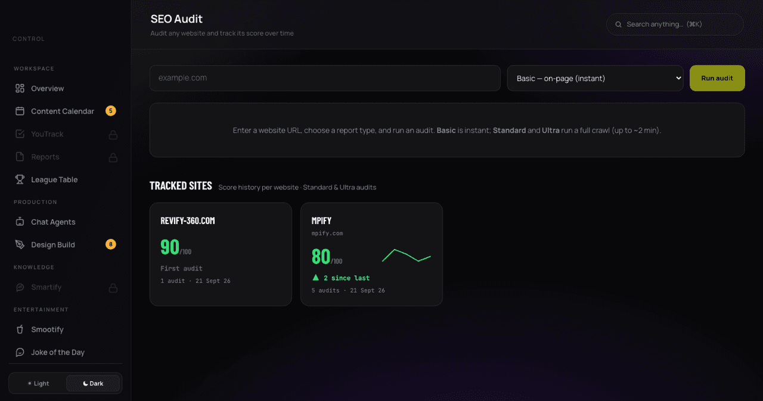Click the League Table trophy icon
Screen dimensions: 763x401
tap(20, 179)
